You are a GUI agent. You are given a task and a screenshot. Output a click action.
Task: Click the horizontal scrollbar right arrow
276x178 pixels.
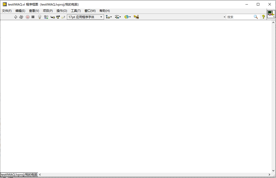click(269, 175)
